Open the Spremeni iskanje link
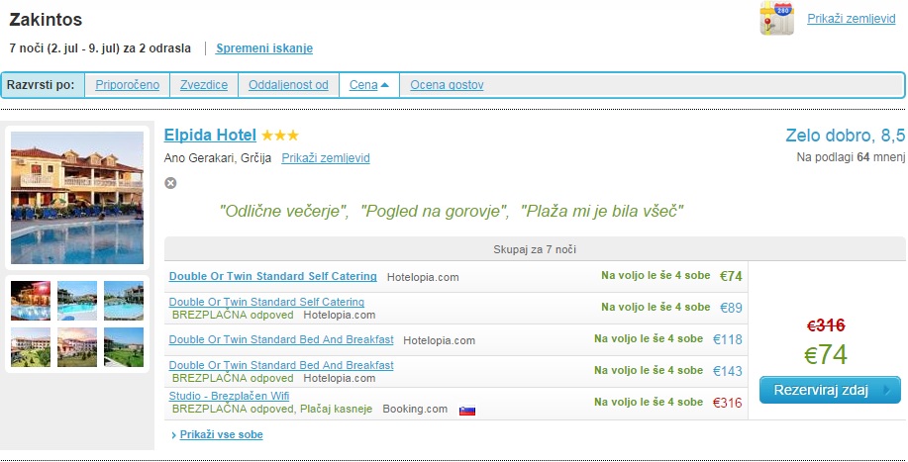908x462 pixels. pos(264,48)
